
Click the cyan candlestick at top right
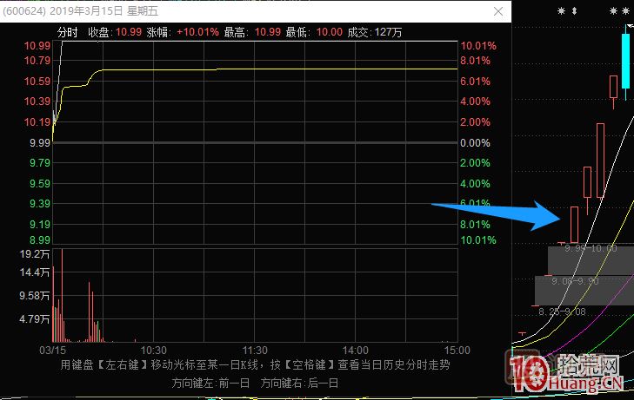[x=624, y=58]
